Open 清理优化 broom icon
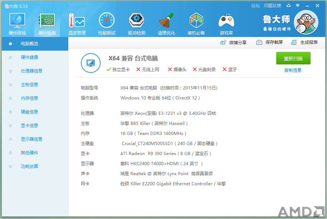The image size is (327, 219). point(166,20)
